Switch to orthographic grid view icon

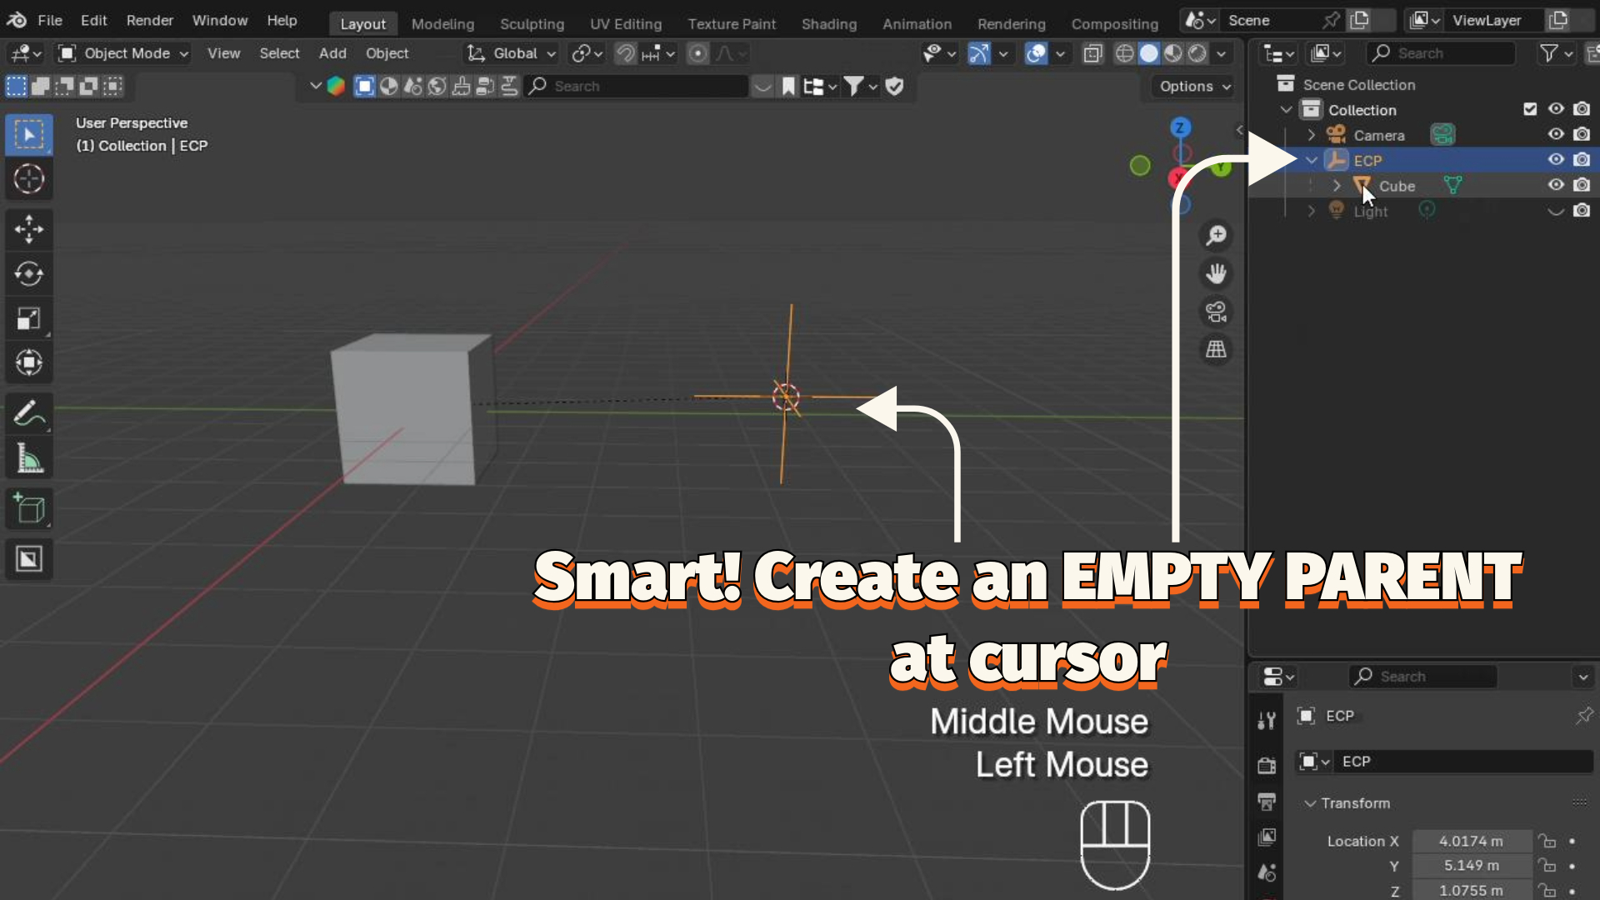coord(1216,350)
